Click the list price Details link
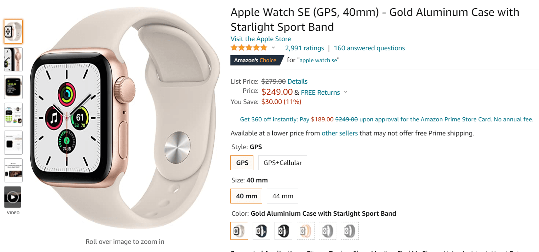The image size is (539, 252). (x=297, y=81)
